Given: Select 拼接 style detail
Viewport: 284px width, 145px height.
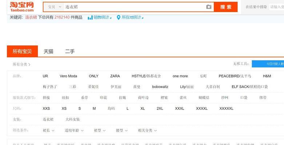Looking at the screenshot, I should 46,98.
